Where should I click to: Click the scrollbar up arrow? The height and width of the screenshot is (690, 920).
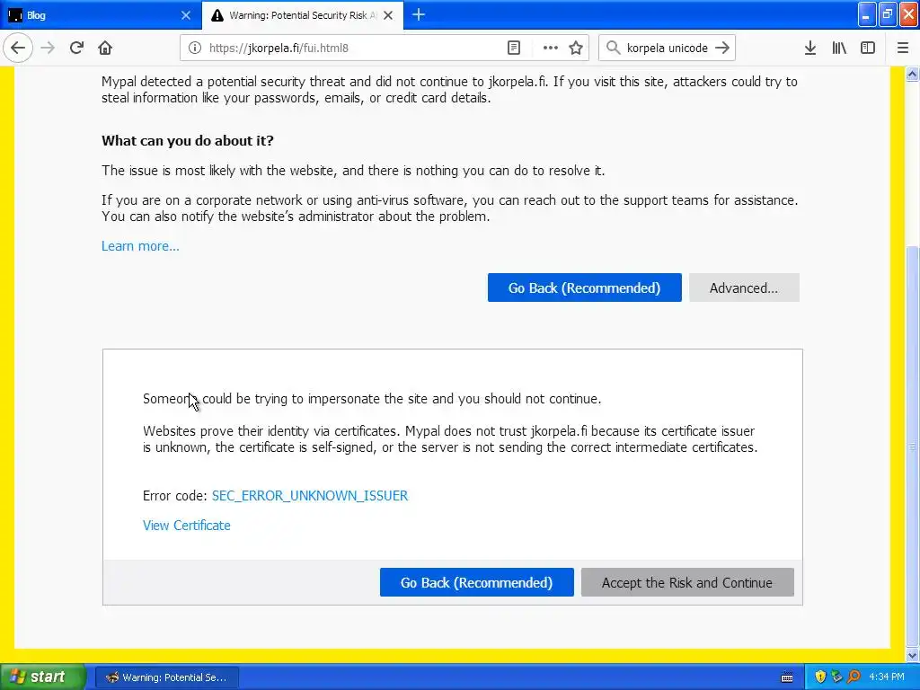(x=912, y=74)
